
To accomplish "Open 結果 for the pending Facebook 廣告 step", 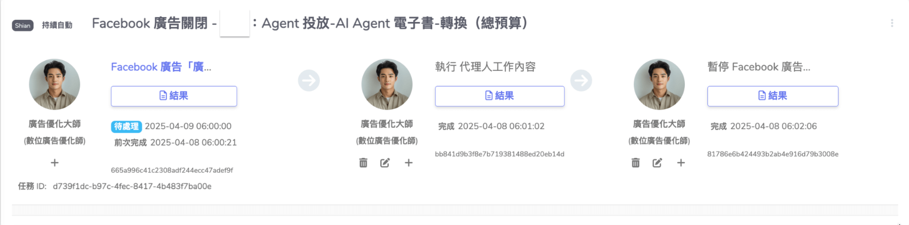I will tap(174, 96).
